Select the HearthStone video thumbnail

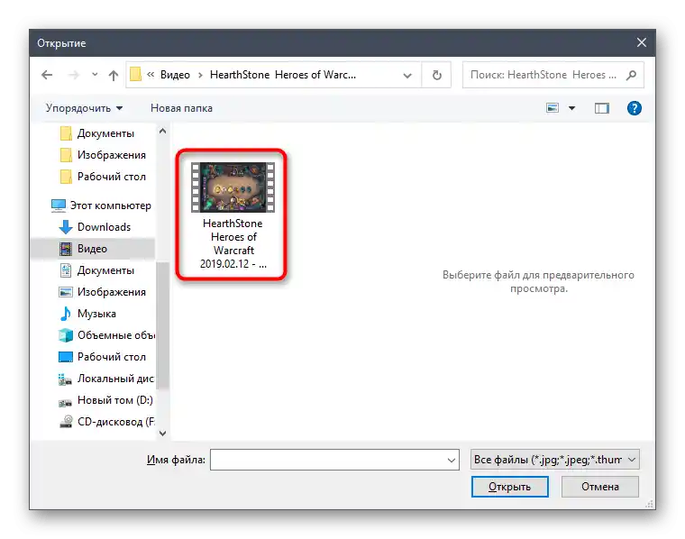point(233,187)
